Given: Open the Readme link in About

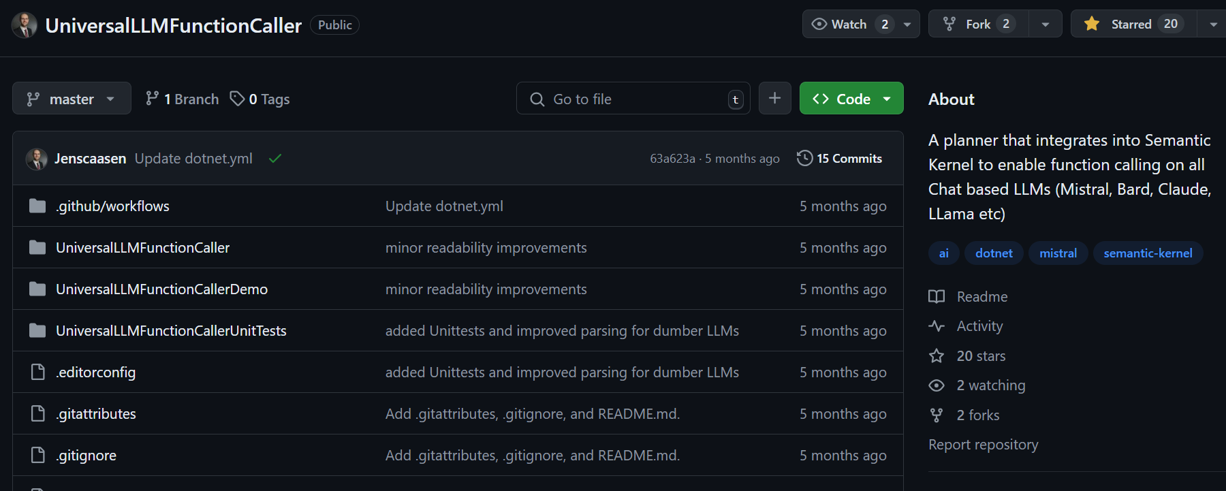Looking at the screenshot, I should pos(981,297).
